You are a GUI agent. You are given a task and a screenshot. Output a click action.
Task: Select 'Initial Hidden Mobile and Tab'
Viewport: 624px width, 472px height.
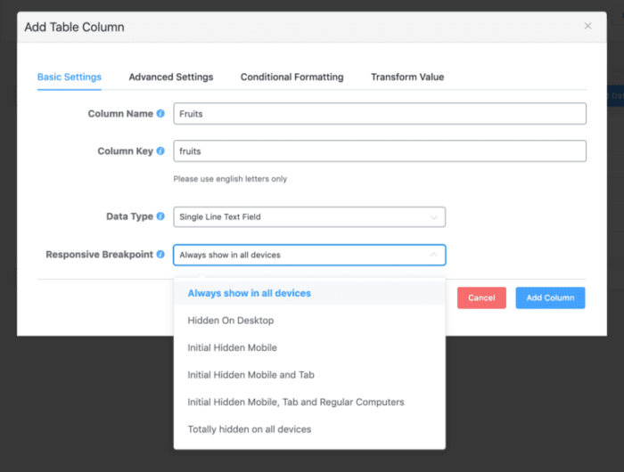click(x=250, y=375)
